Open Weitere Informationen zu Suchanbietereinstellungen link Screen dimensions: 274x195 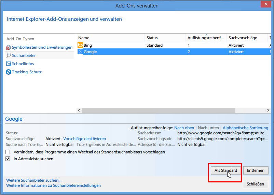[54, 185]
